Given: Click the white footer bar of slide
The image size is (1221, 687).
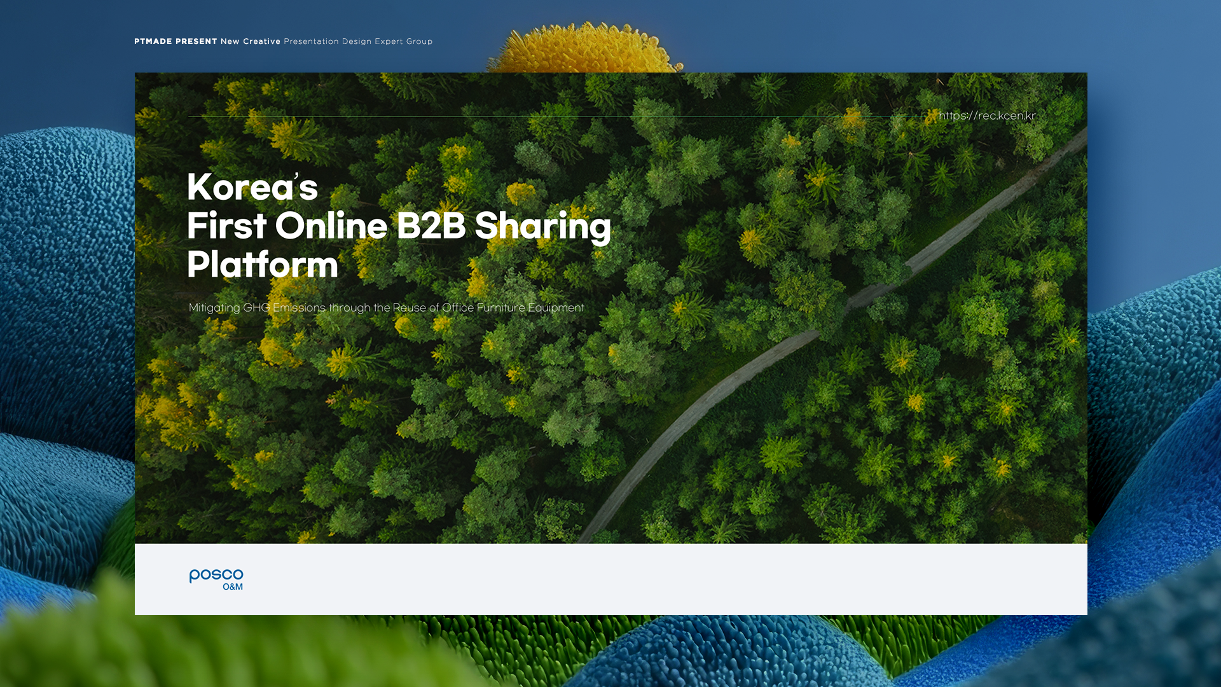Looking at the screenshot, I should (636, 579).
